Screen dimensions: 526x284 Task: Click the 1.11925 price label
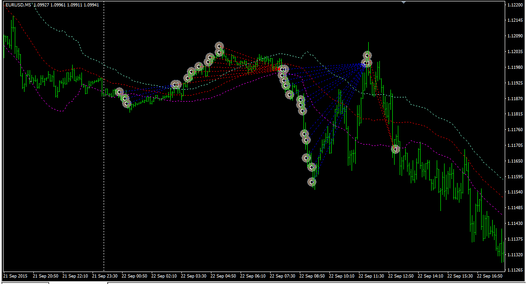pos(515,83)
